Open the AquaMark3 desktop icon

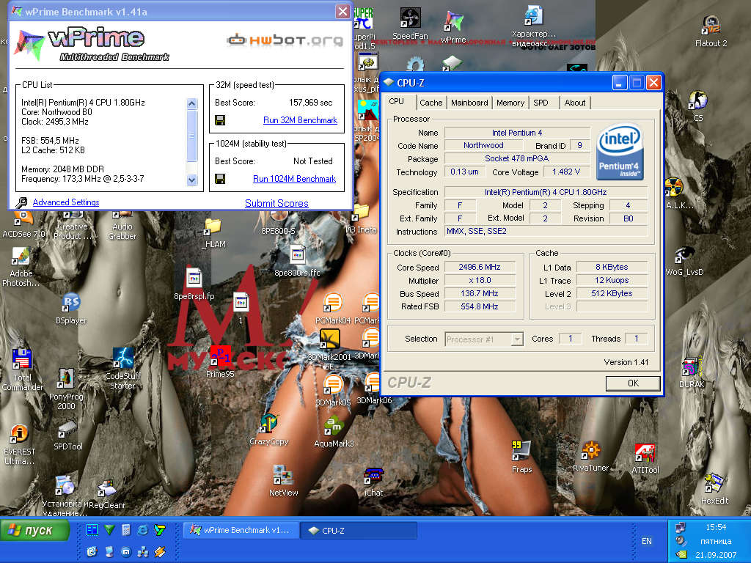pyautogui.click(x=334, y=431)
